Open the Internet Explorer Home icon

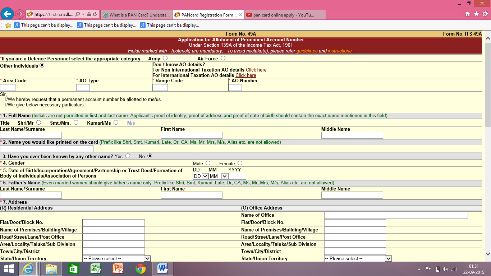pos(468,14)
